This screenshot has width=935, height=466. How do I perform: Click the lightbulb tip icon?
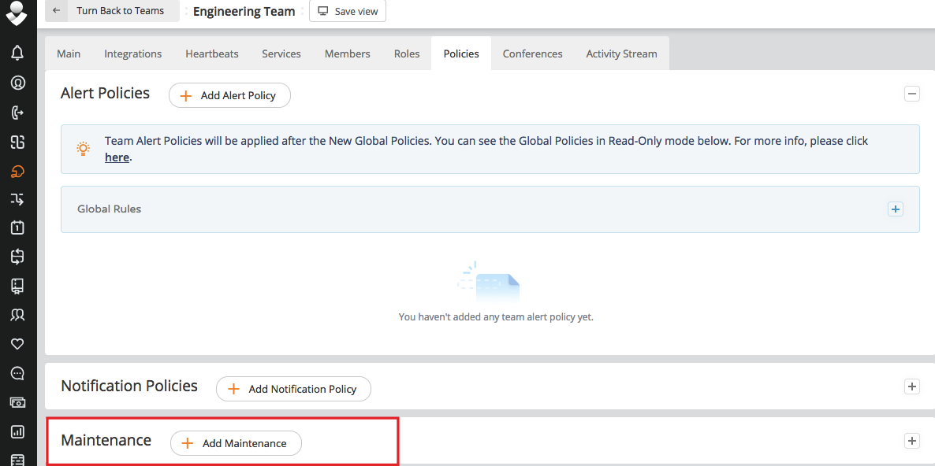point(84,148)
